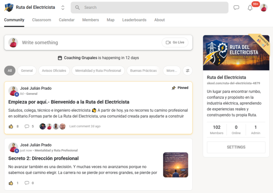Viewport: 273px width, 193px height.
Task: Like the pinned welcome post
Action: pos(11,126)
